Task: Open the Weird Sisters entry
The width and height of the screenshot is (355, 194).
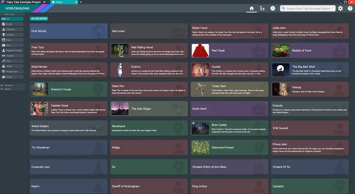Action: [x=69, y=128]
